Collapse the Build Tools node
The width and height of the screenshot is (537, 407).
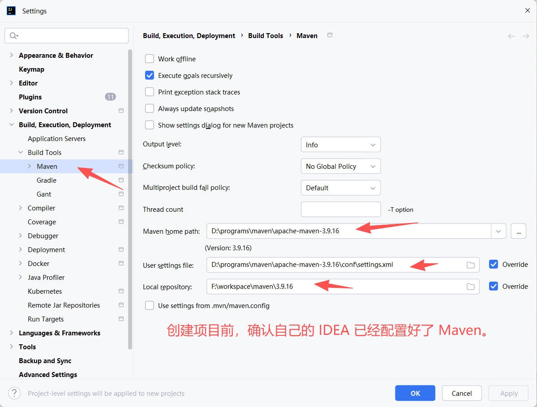click(x=21, y=152)
